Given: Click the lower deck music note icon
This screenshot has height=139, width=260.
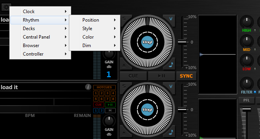Looking at the screenshot, I should pos(171,132).
